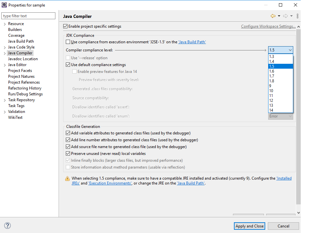This screenshot has width=318, height=233.
Task: Click the back navigation arrow icon
Action: coord(273,16)
